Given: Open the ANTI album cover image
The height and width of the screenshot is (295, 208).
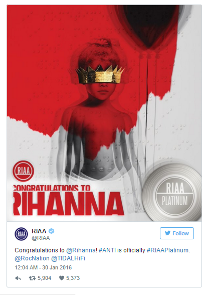Looking at the screenshot, I should coord(104,113).
